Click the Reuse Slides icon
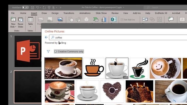This screenshot has height=105, width=187. [x=20, y=20]
